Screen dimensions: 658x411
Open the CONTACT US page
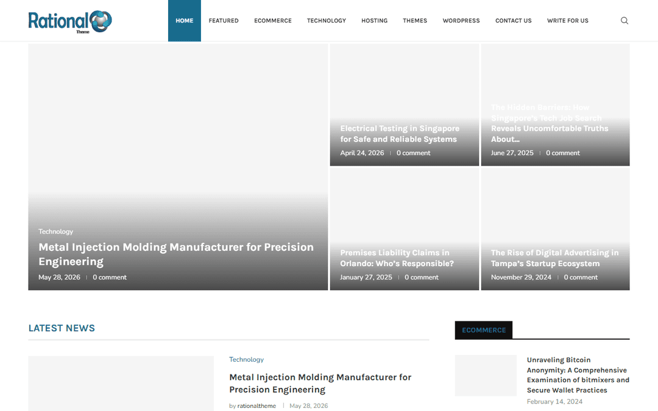(513, 21)
